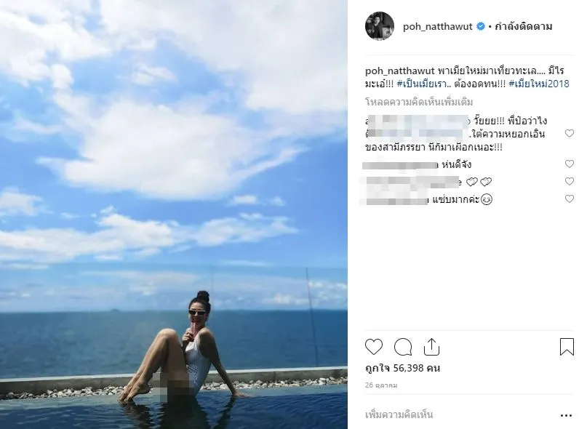Open hashtag #เมียใหม่2018
Screen dimensions: 587x429
[x=539, y=84]
